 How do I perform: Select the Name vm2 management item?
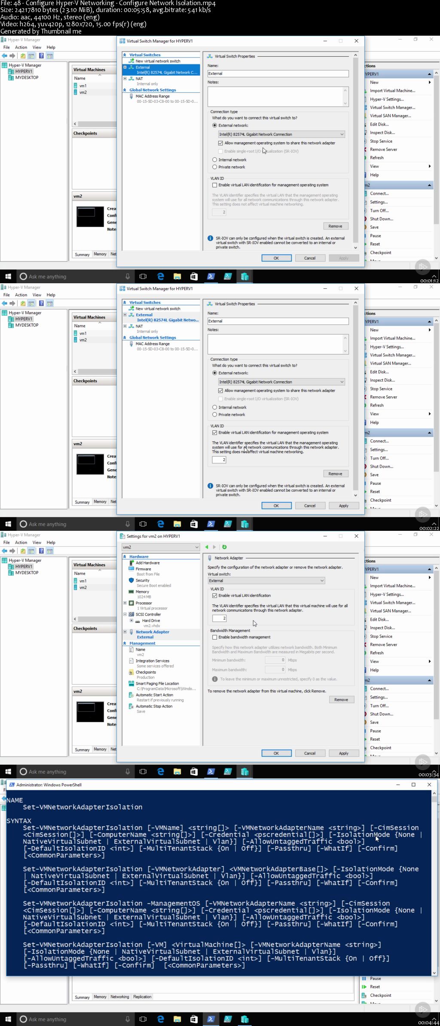tap(140, 652)
